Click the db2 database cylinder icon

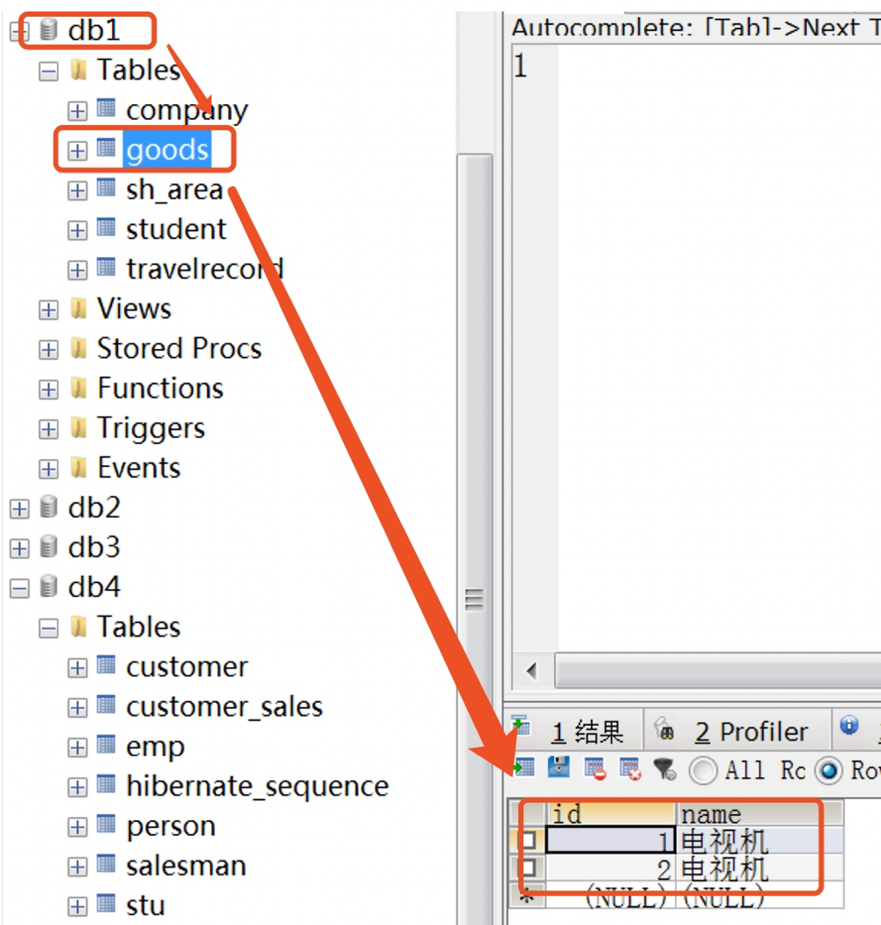pos(48,507)
